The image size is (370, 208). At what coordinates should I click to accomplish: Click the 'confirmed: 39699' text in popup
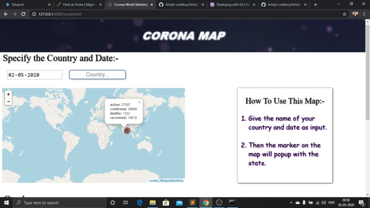pos(123,109)
